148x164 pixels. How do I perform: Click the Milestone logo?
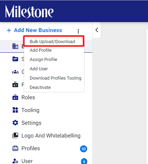[29, 11]
